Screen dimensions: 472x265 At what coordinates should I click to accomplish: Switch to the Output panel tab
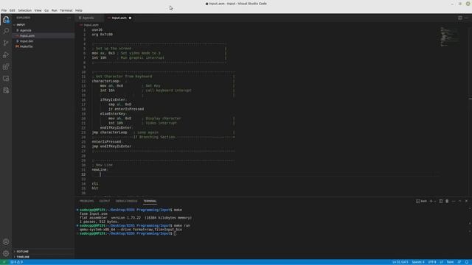click(x=105, y=201)
